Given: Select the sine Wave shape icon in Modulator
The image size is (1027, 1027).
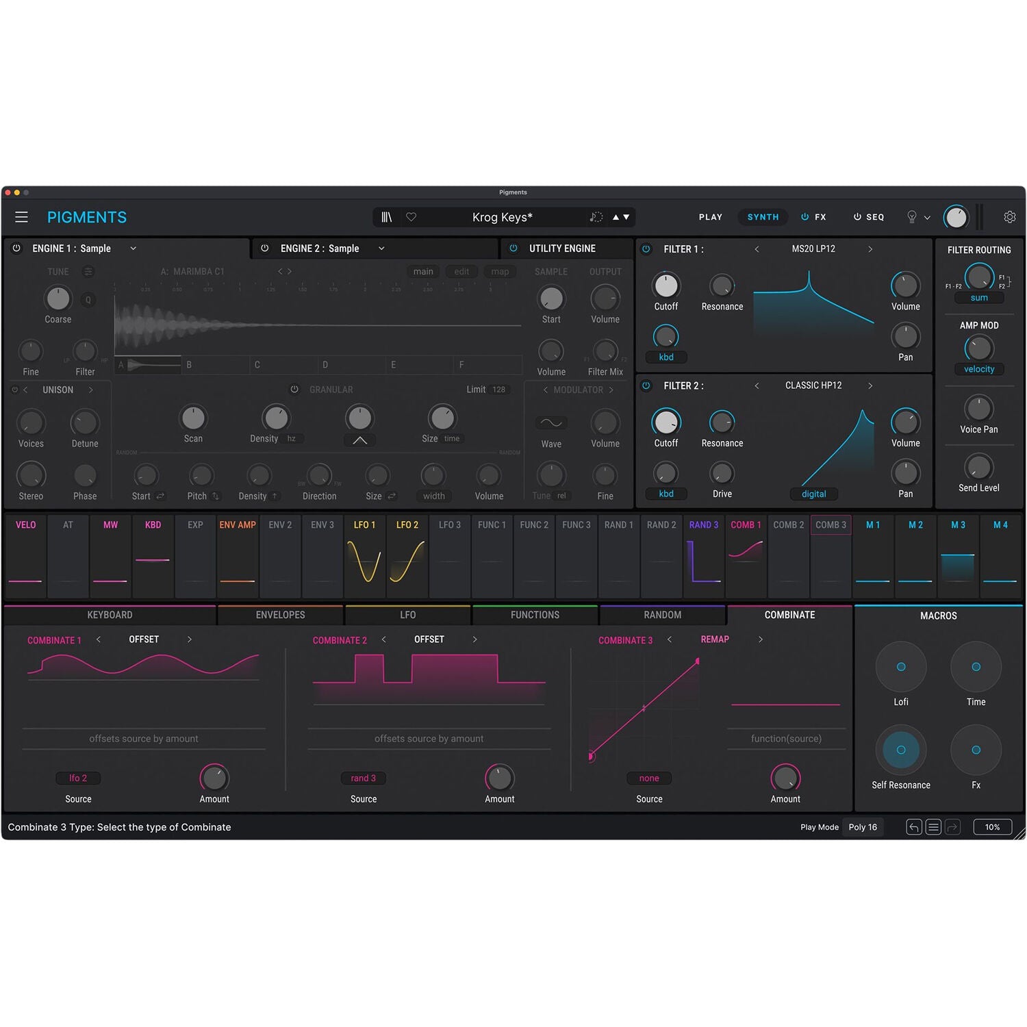Looking at the screenshot, I should (551, 422).
